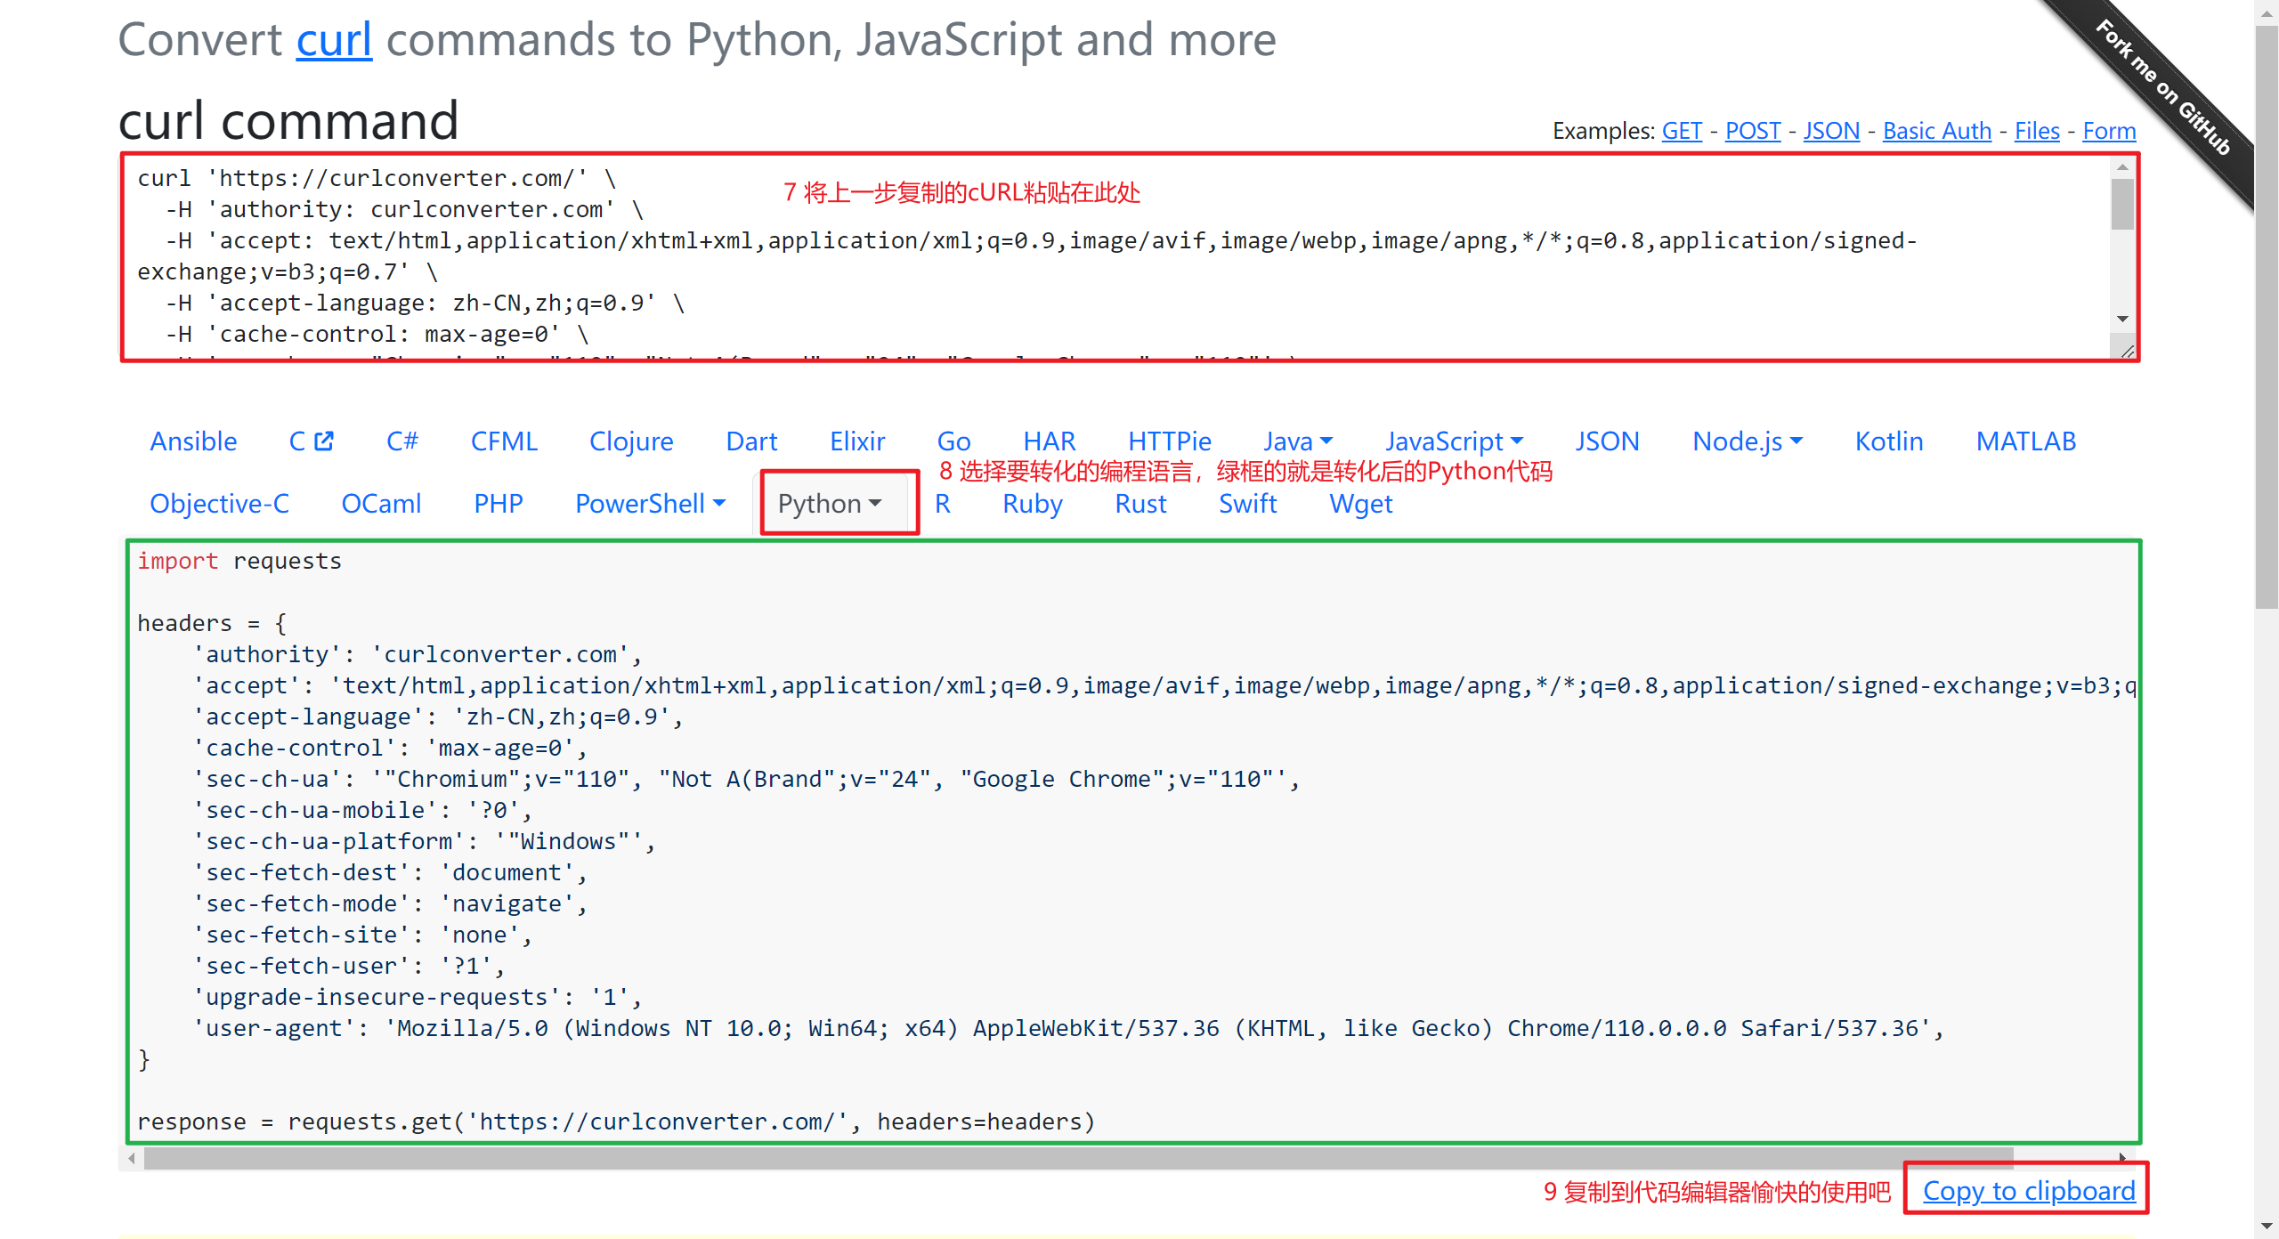Viewport: 2279px width, 1239px height.
Task: Choose Elixir as output language
Action: coord(857,441)
